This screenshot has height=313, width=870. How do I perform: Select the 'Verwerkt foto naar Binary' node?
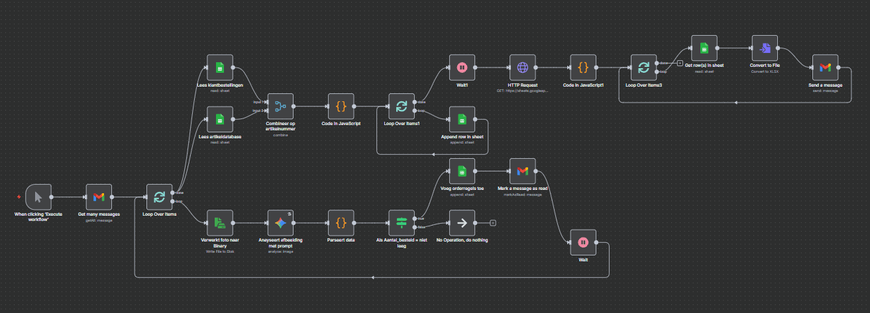click(x=219, y=223)
